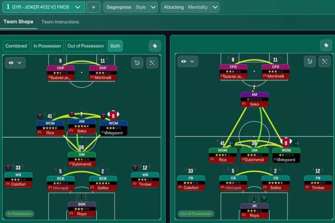Click the grid dots icon on the left pitch
Screen dimensions: 335x223
[x=137, y=63]
